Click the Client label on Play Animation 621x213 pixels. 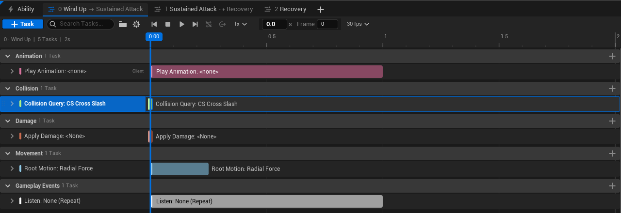pos(138,71)
